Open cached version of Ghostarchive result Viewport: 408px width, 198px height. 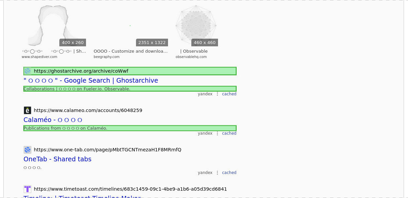(x=229, y=94)
